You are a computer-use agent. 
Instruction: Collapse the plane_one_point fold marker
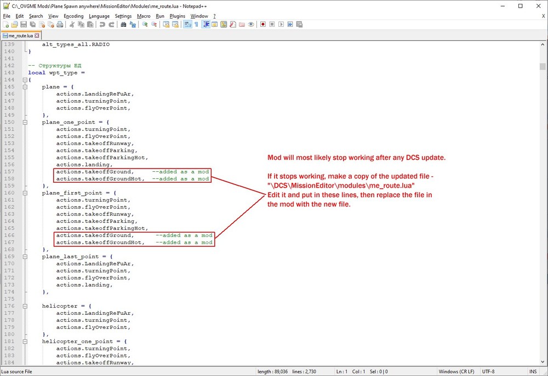[x=24, y=122]
